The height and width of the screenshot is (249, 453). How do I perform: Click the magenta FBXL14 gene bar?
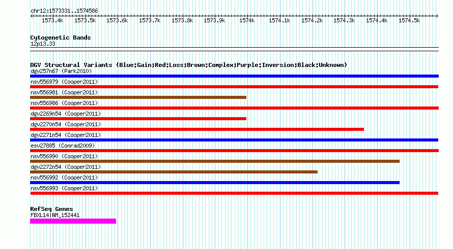click(x=73, y=221)
